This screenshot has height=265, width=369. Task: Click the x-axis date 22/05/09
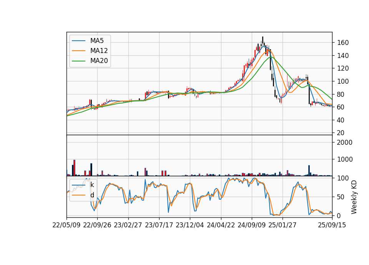[66, 225]
